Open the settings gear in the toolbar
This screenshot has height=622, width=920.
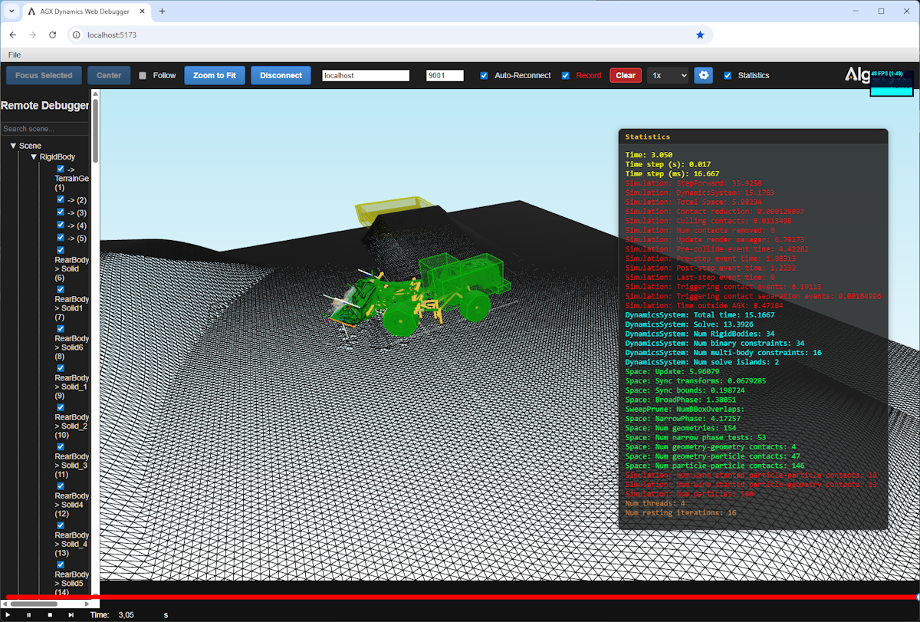[x=704, y=75]
